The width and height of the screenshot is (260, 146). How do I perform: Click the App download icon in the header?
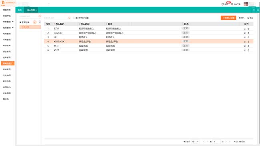(x=232, y=4)
